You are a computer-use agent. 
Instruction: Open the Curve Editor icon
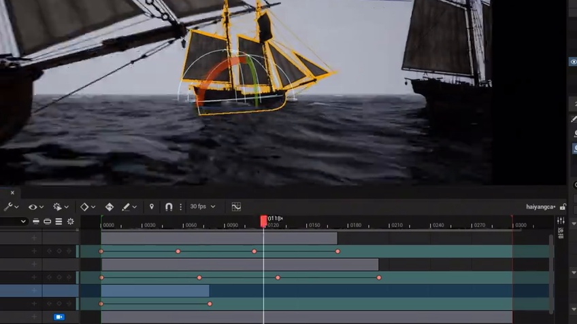coord(236,206)
